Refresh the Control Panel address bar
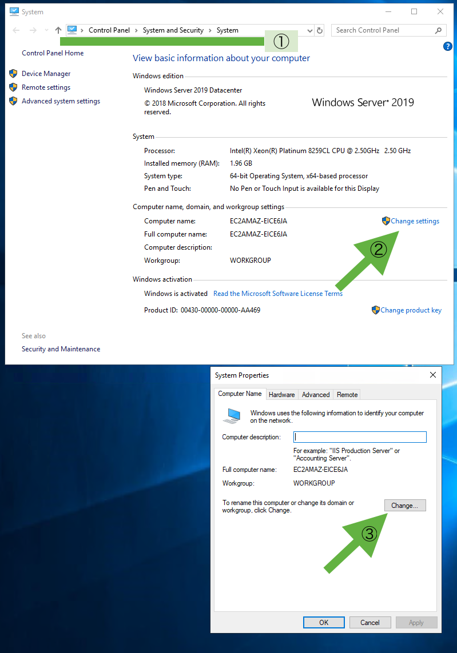The height and width of the screenshot is (653, 457). [320, 30]
